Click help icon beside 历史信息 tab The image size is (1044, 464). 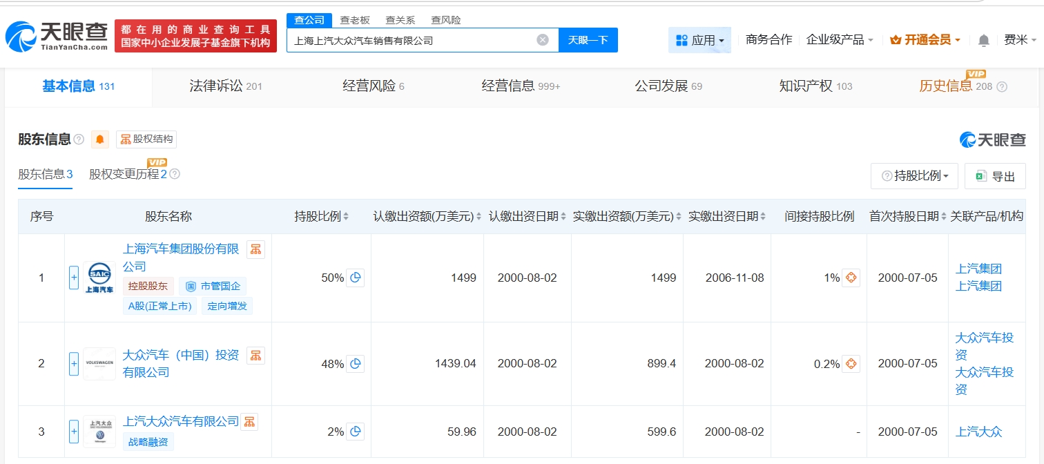tap(1002, 86)
